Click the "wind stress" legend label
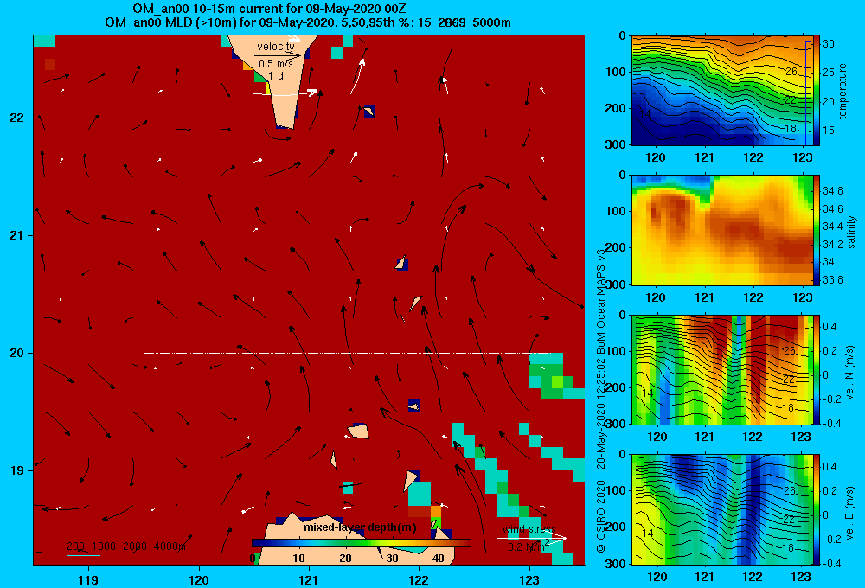This screenshot has height=588, width=865. click(529, 529)
